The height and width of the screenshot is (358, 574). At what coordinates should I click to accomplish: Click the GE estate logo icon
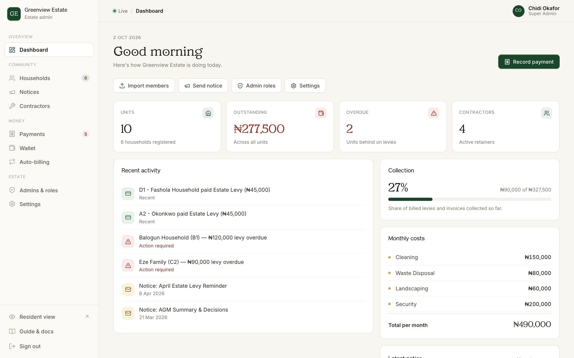tap(14, 14)
